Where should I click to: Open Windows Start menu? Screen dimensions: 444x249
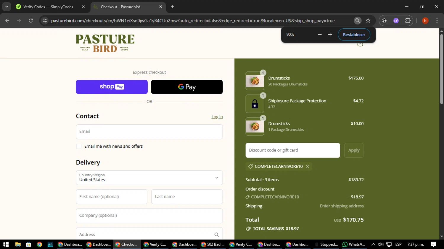[6, 244]
